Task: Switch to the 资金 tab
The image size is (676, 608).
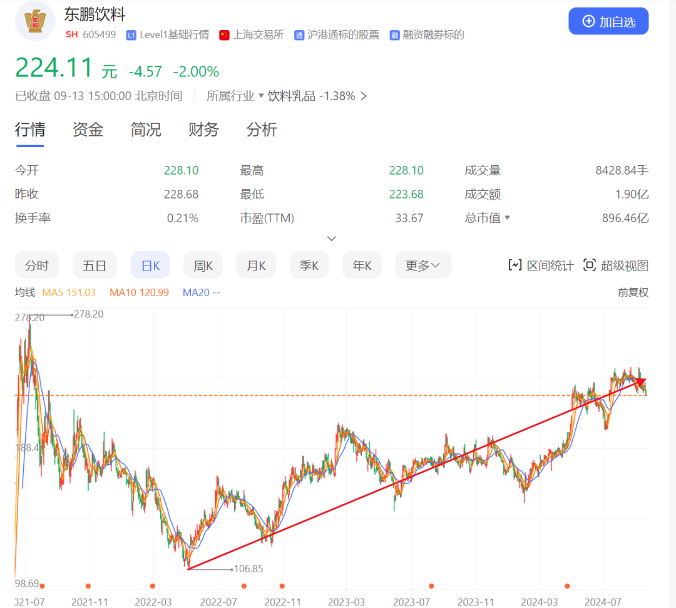Action: [x=88, y=130]
